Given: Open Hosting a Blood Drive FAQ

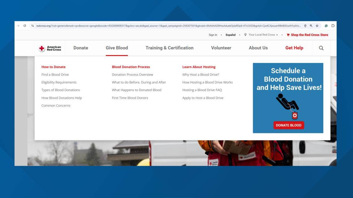Looking at the screenshot, I should coord(202,90).
